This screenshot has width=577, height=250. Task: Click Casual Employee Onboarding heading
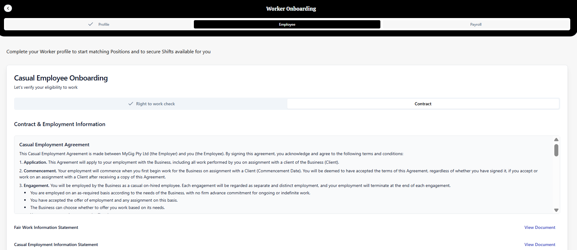[x=61, y=78]
